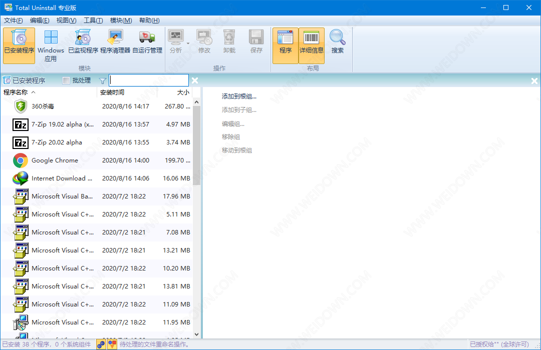Select the 13.81 MB Visual C++ icon
Image resolution: width=541 pixels, height=350 pixels.
click(x=21, y=286)
